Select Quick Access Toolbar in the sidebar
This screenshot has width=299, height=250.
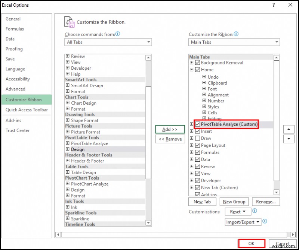click(27, 110)
